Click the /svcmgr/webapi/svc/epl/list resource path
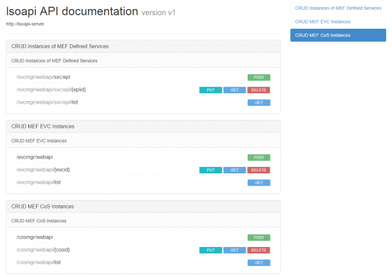 (47, 102)
